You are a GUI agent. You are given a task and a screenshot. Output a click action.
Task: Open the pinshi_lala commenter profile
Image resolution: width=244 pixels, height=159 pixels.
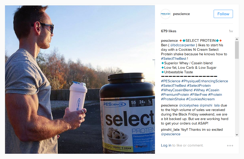click(170, 129)
